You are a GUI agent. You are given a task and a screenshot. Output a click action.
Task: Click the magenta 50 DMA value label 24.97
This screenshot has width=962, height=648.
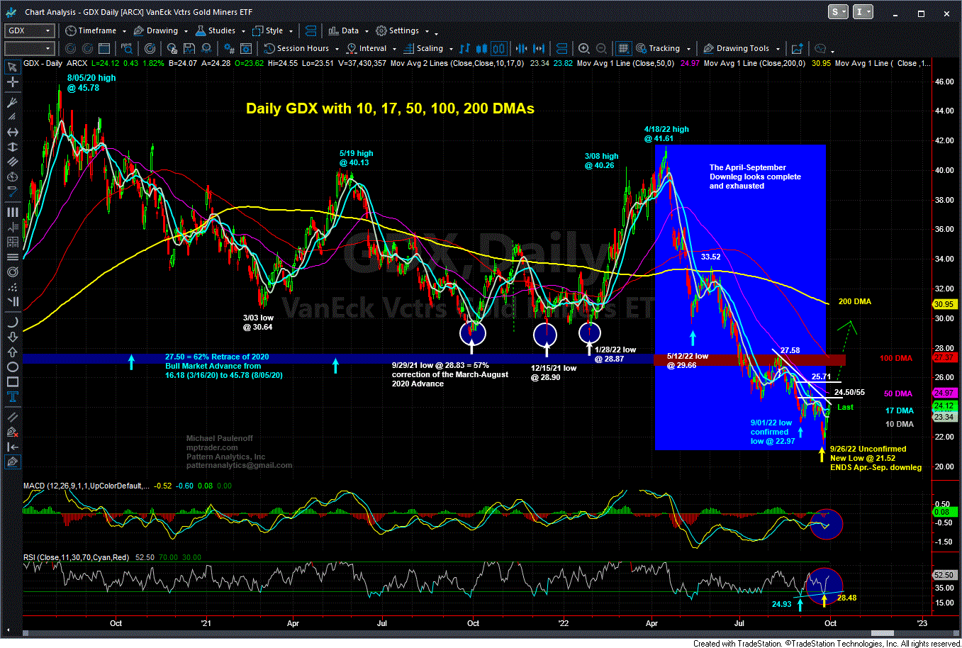[x=944, y=392]
